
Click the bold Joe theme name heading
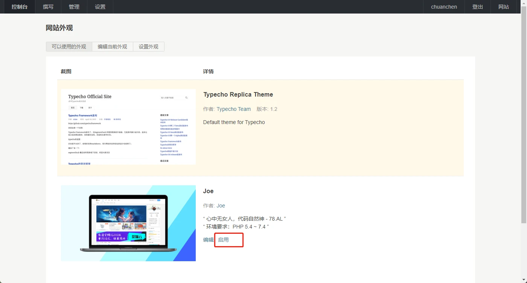click(x=208, y=191)
